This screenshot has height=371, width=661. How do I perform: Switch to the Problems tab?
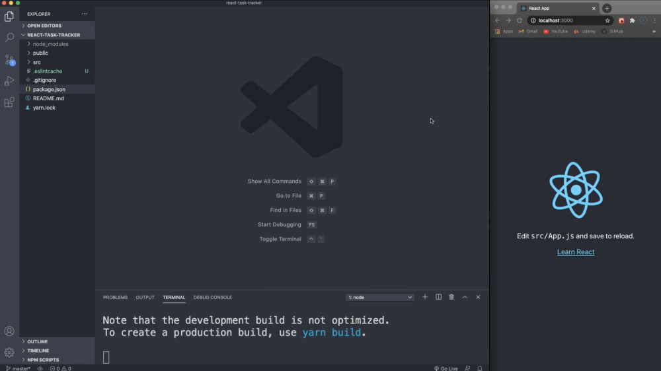click(115, 298)
